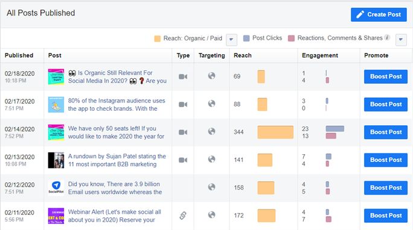Boost the 02/14/2020 post
The width and height of the screenshot is (413, 230).
pyautogui.click(x=386, y=132)
